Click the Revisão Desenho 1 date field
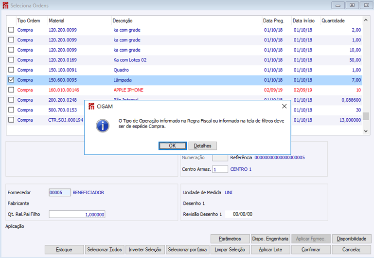Screen dimensions: 374x258 [239, 214]
